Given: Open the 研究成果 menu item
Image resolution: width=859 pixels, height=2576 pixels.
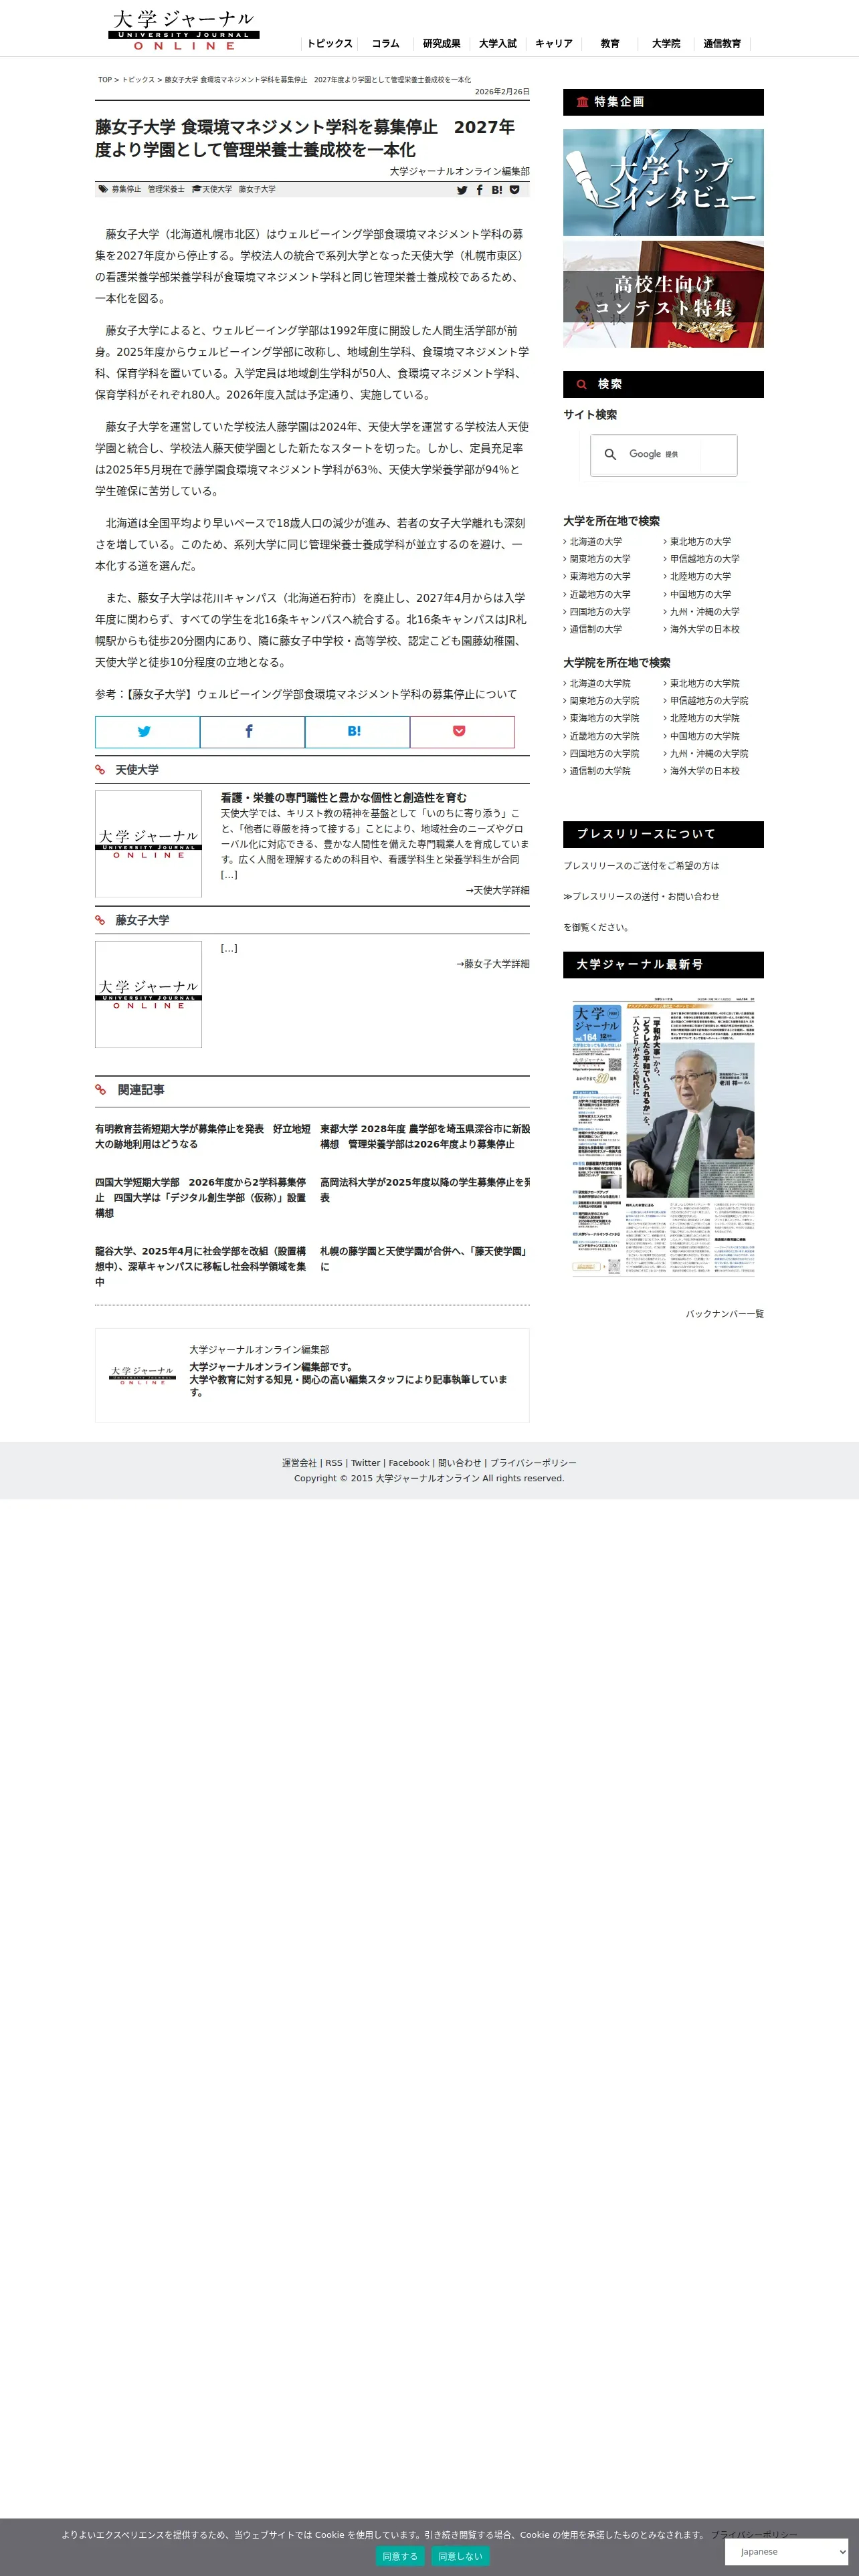Looking at the screenshot, I should coord(441,43).
